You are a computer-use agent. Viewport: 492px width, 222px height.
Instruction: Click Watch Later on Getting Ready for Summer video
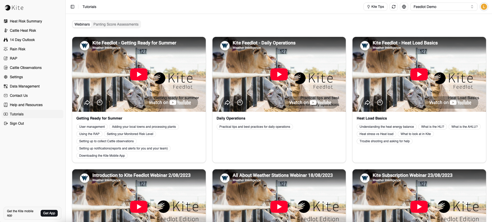click(x=100, y=102)
